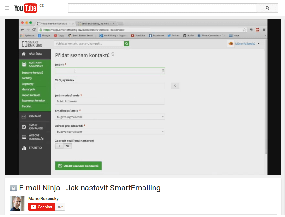Select Exportovat kontakty submenu item

click(x=33, y=100)
